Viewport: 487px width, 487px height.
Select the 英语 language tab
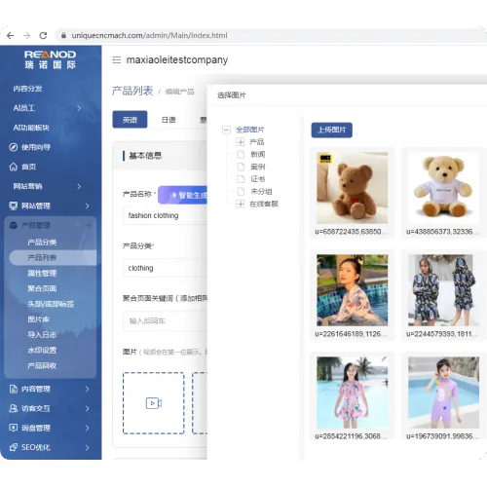[130, 120]
